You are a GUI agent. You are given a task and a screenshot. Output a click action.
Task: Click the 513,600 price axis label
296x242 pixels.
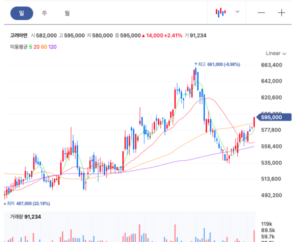coord(271,179)
